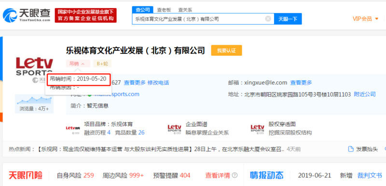The height and width of the screenshot is (186, 386).
Task: Click the 企业图谱 Letv icon
Action: [x=174, y=129]
